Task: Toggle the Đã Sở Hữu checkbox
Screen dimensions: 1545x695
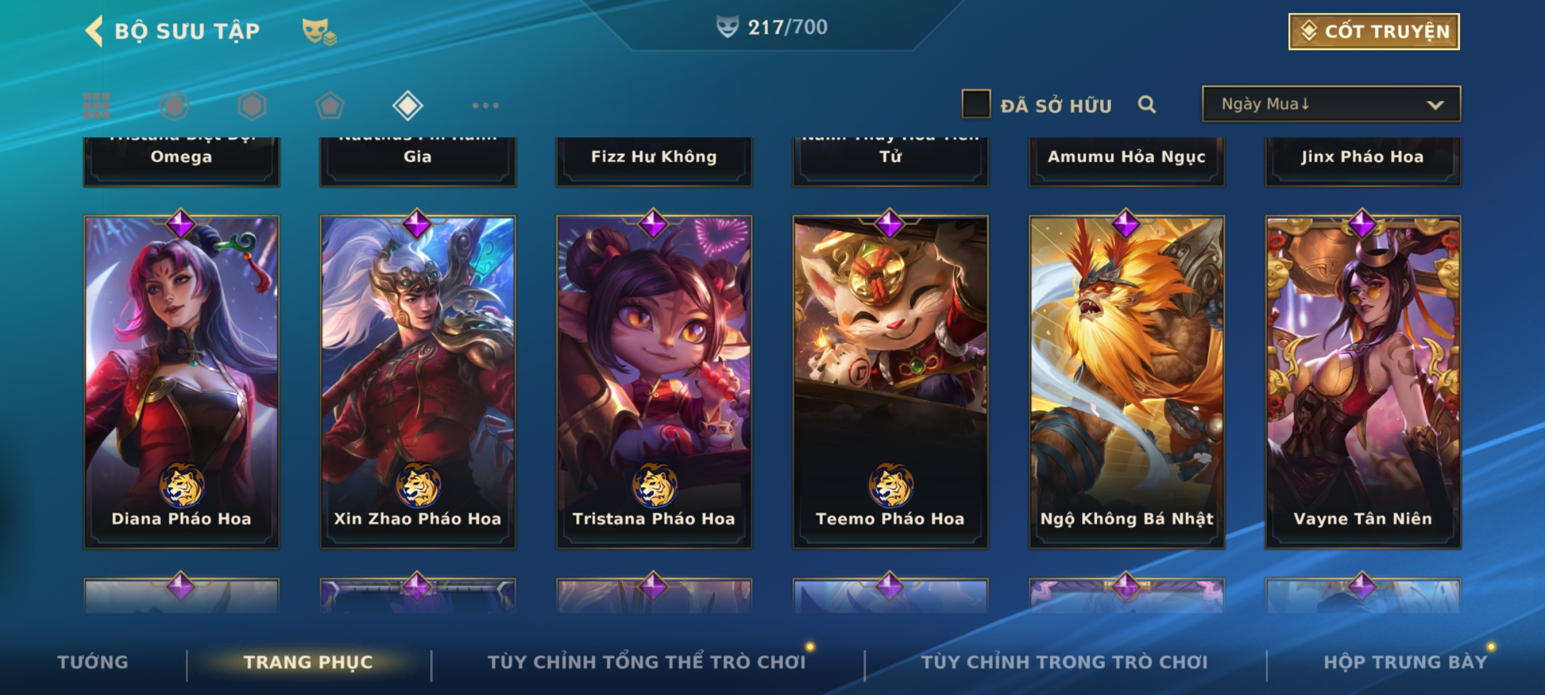Action: [x=976, y=104]
